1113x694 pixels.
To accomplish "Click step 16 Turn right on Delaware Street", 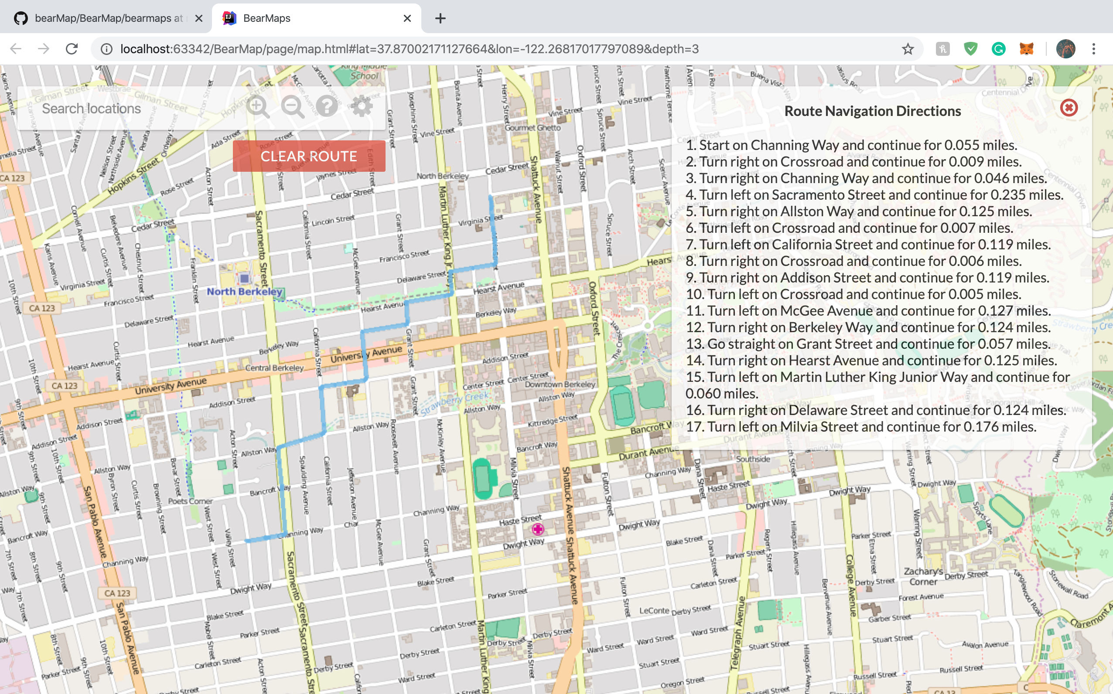I will pos(876,410).
